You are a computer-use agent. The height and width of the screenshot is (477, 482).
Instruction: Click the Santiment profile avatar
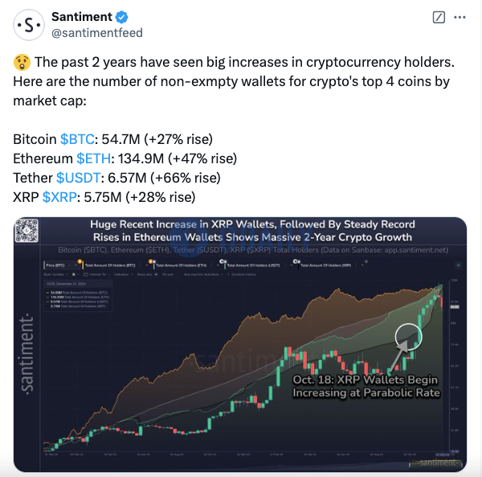coord(29,25)
